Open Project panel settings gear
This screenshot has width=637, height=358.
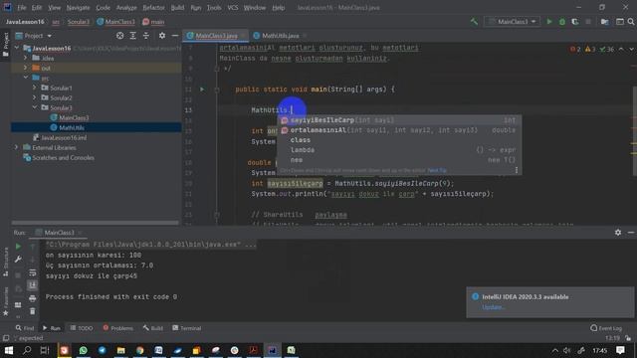click(162, 36)
